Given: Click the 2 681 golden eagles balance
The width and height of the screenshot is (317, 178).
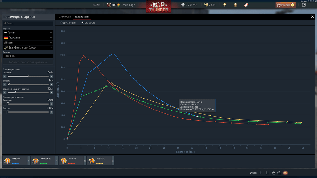Looking at the screenshot, I should coord(212,5).
